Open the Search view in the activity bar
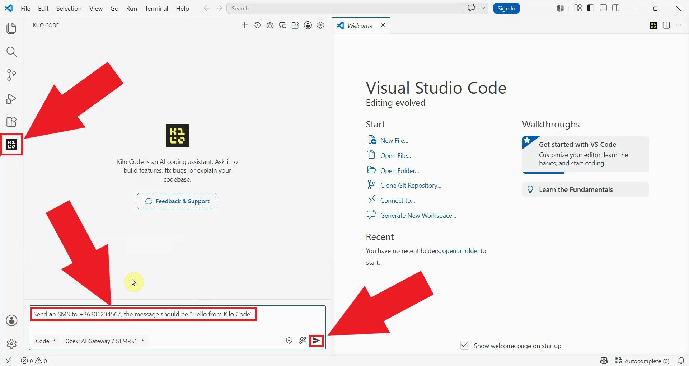The width and height of the screenshot is (689, 366). pyautogui.click(x=11, y=52)
